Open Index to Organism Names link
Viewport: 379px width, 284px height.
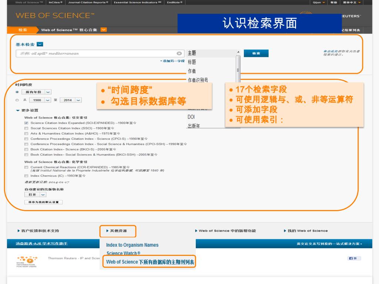(x=132, y=245)
